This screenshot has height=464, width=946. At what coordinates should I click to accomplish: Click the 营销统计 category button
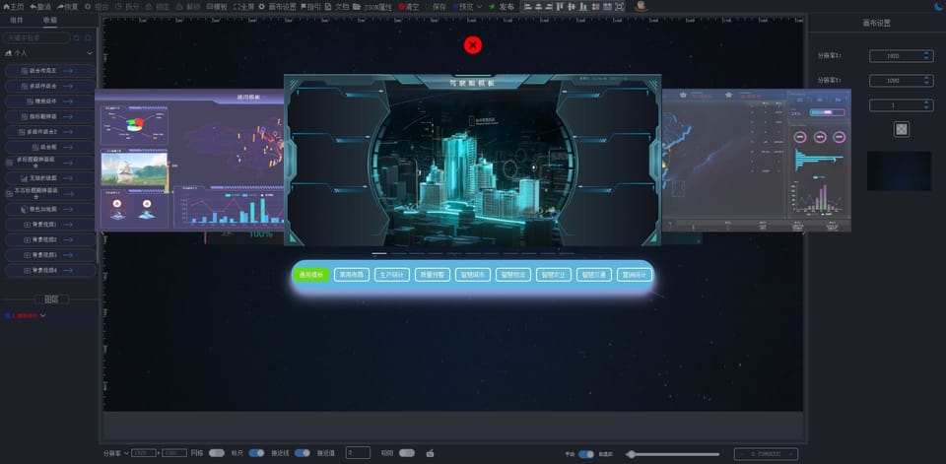[x=634, y=275]
